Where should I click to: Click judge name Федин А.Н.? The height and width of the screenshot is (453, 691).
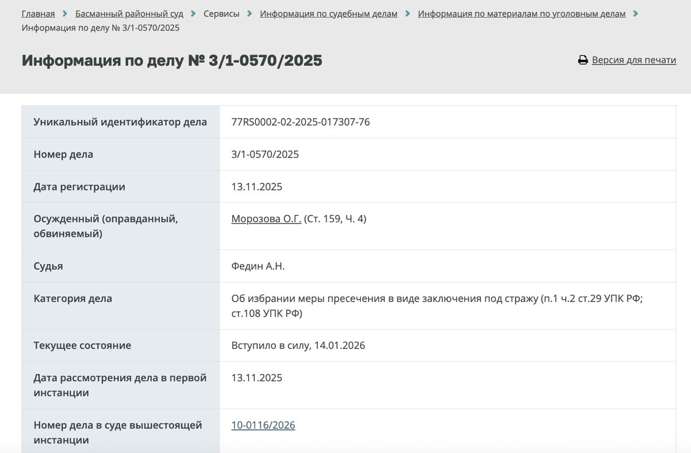[258, 266]
